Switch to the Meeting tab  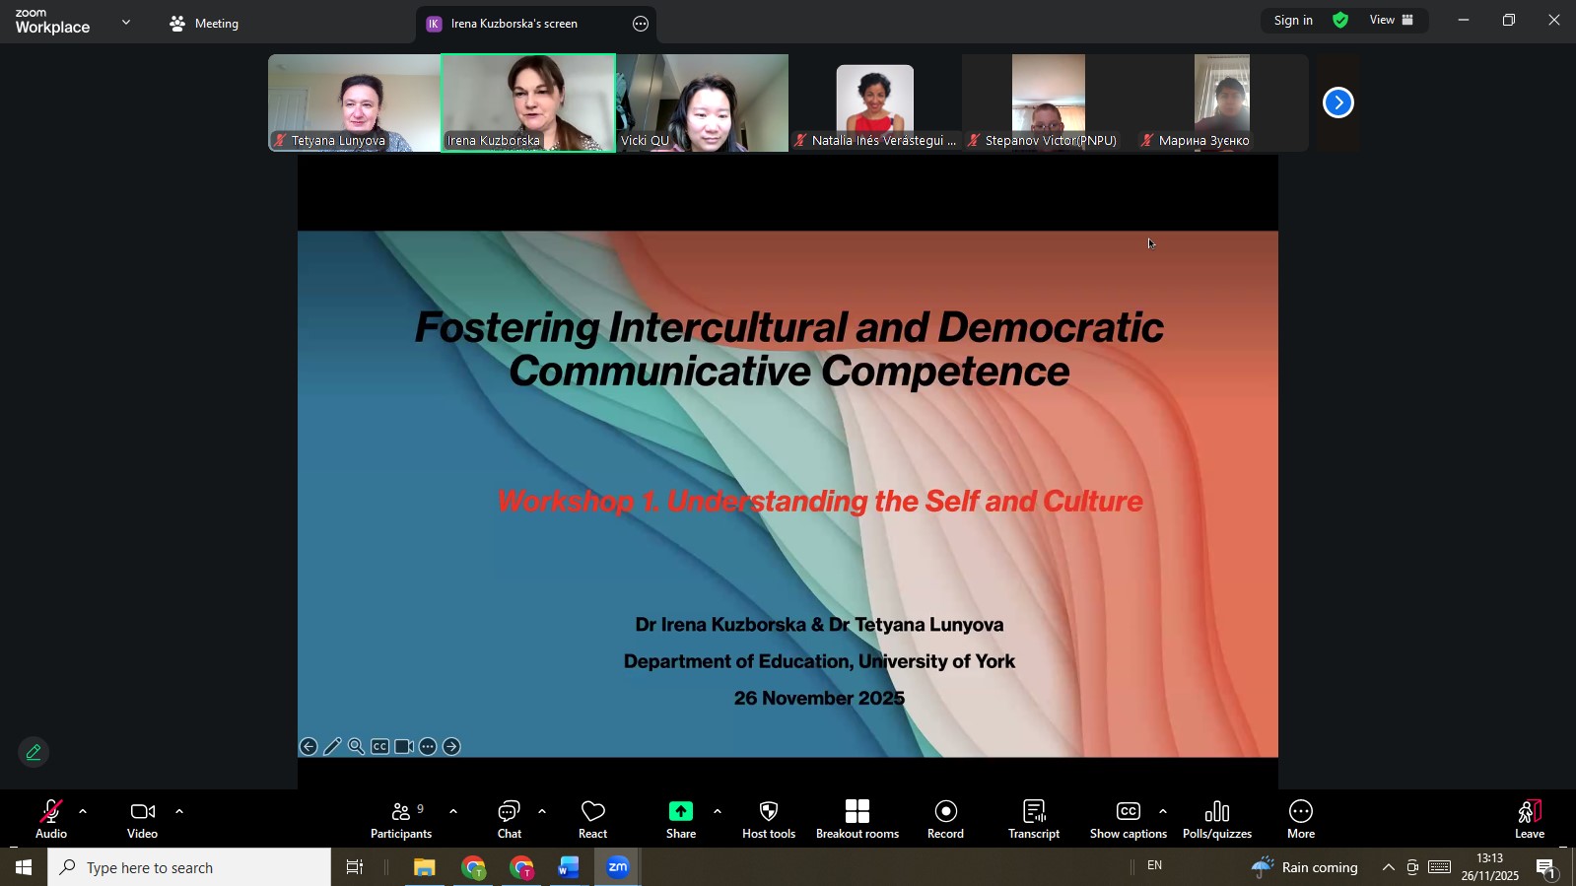click(205, 24)
